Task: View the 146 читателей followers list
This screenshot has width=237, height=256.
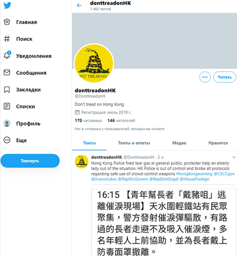Action: (121, 121)
